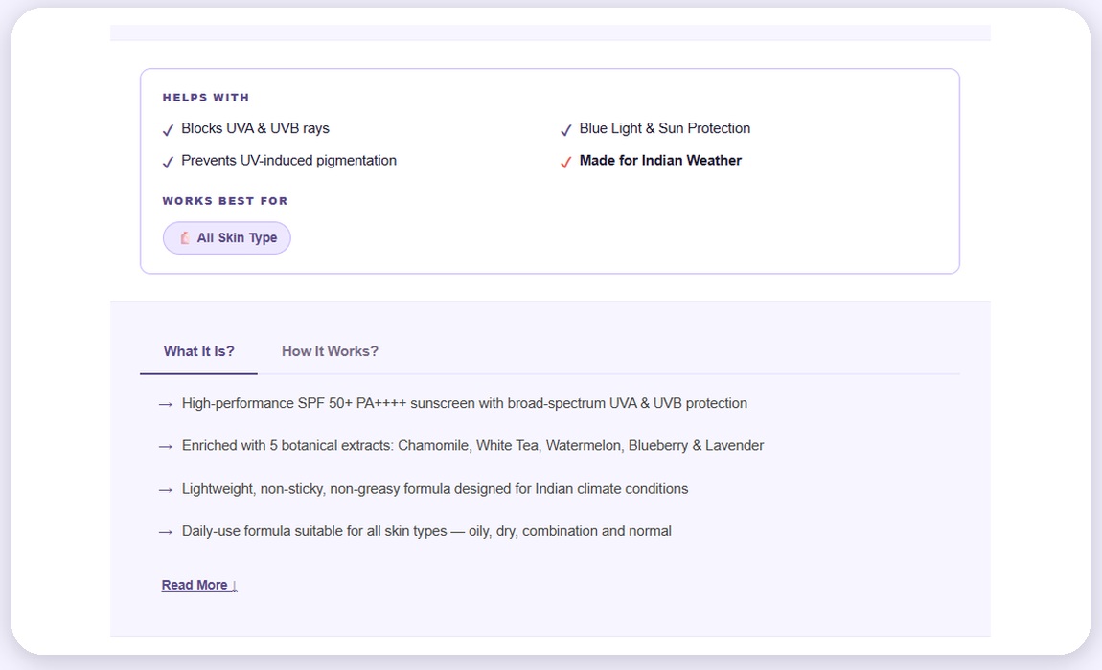Image resolution: width=1102 pixels, height=670 pixels.
Task: Select the text Made for Indian Weather
Action: [x=660, y=161]
